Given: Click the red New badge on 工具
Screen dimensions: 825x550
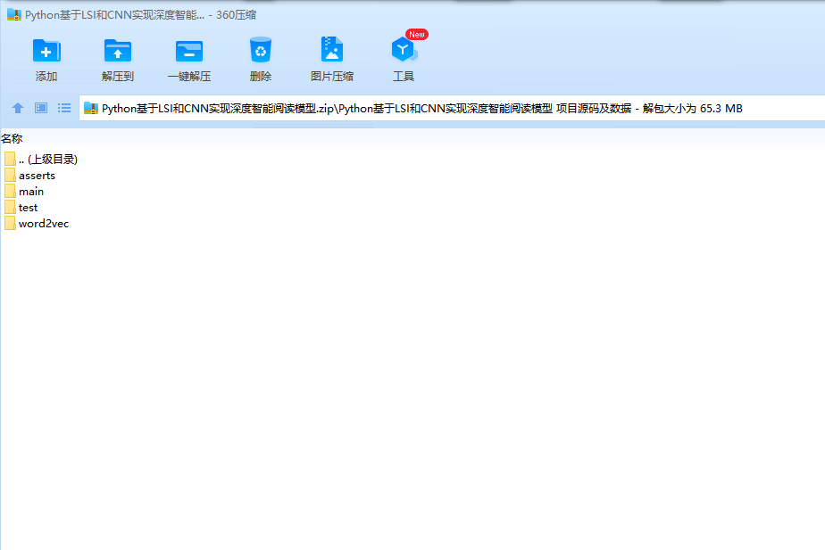Looking at the screenshot, I should coord(417,35).
